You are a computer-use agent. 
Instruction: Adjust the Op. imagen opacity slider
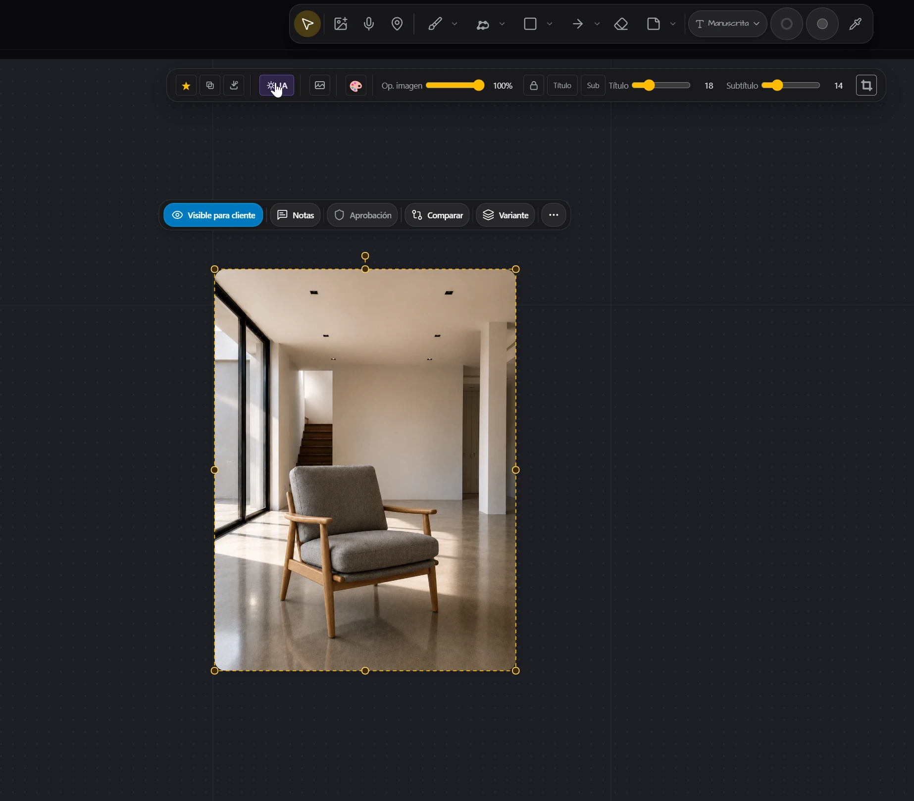pos(455,85)
